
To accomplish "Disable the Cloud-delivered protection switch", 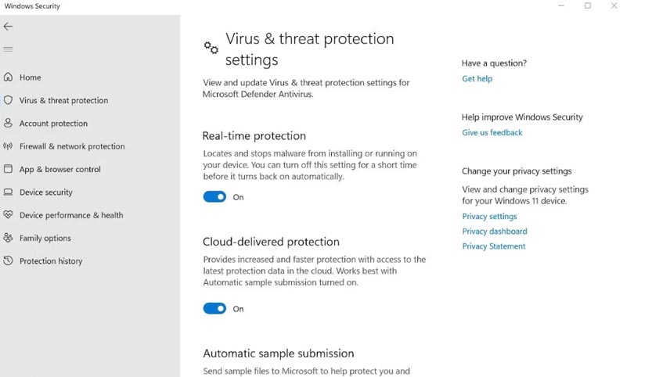I will tap(214, 308).
